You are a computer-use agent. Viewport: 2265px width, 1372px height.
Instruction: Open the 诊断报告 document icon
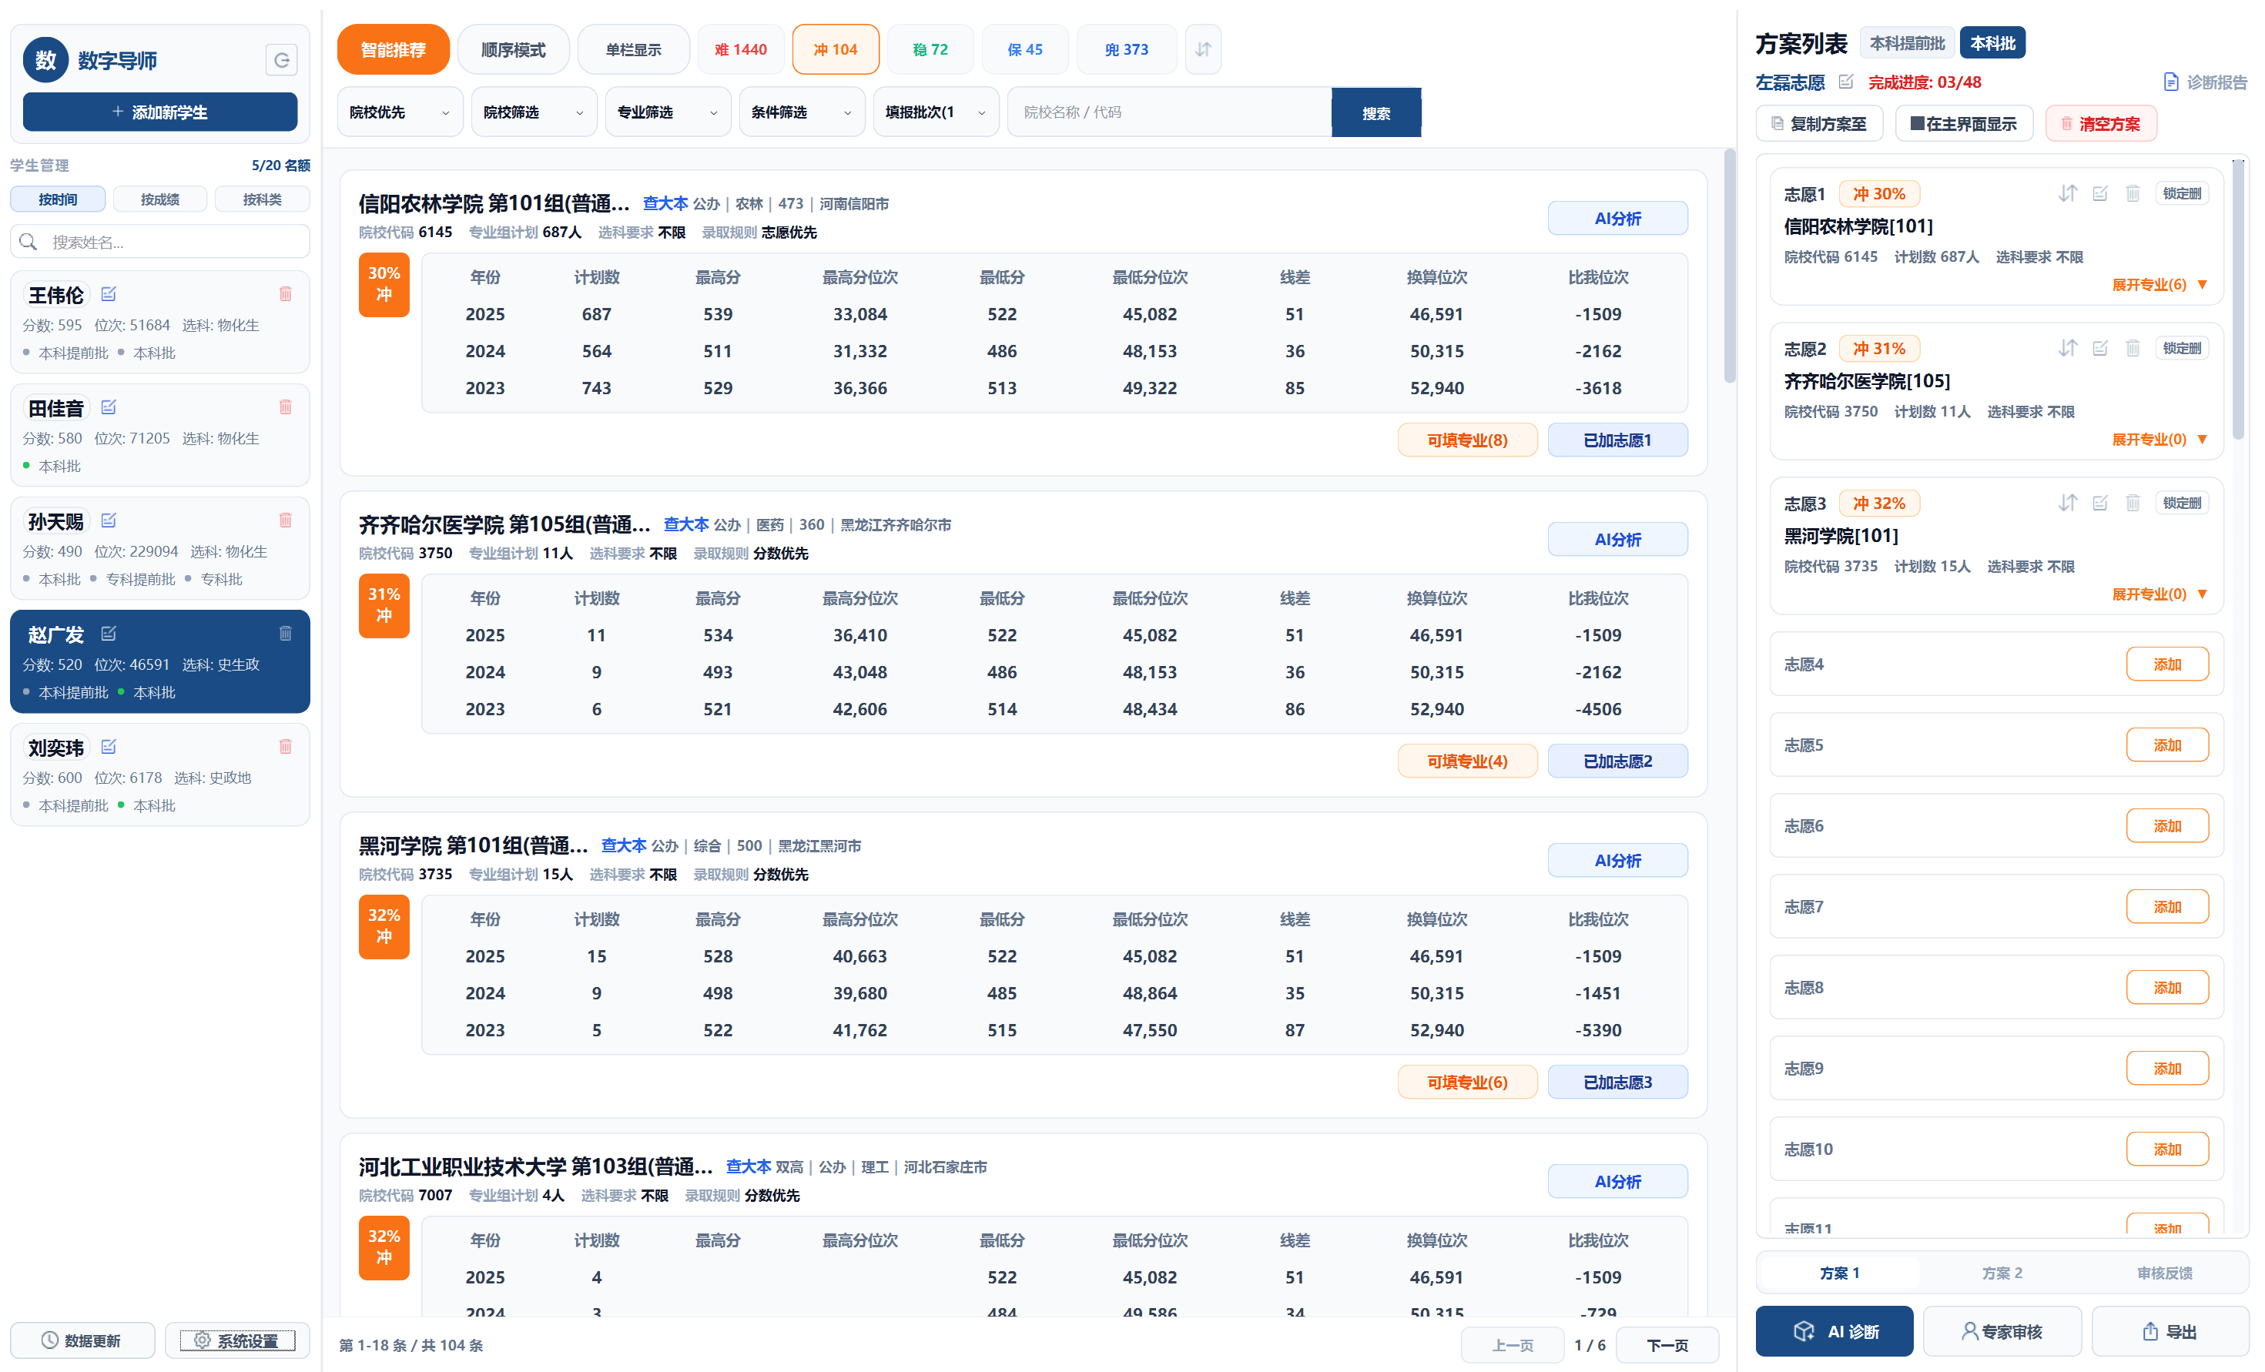[x=2170, y=82]
